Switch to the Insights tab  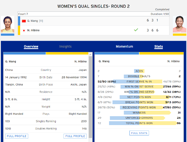point(65,46)
